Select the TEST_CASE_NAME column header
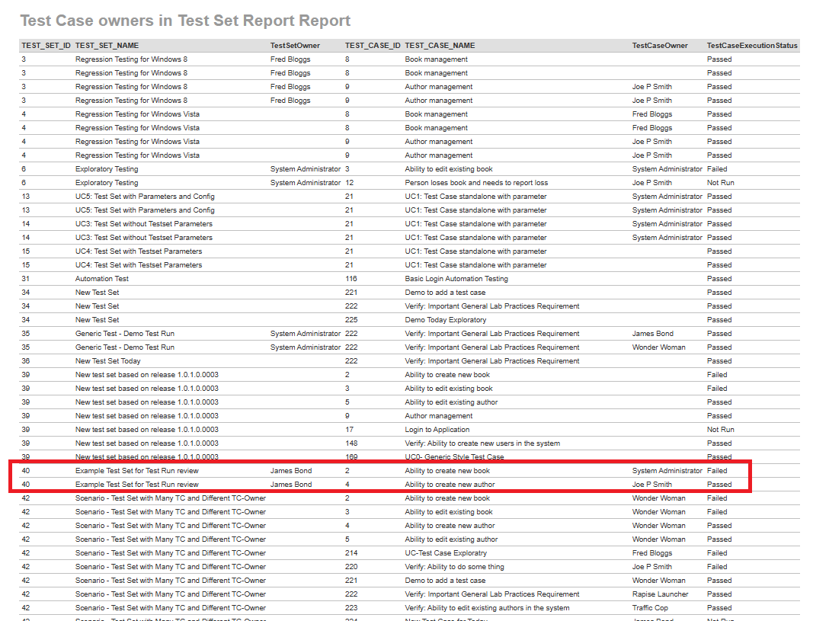 pyautogui.click(x=440, y=46)
